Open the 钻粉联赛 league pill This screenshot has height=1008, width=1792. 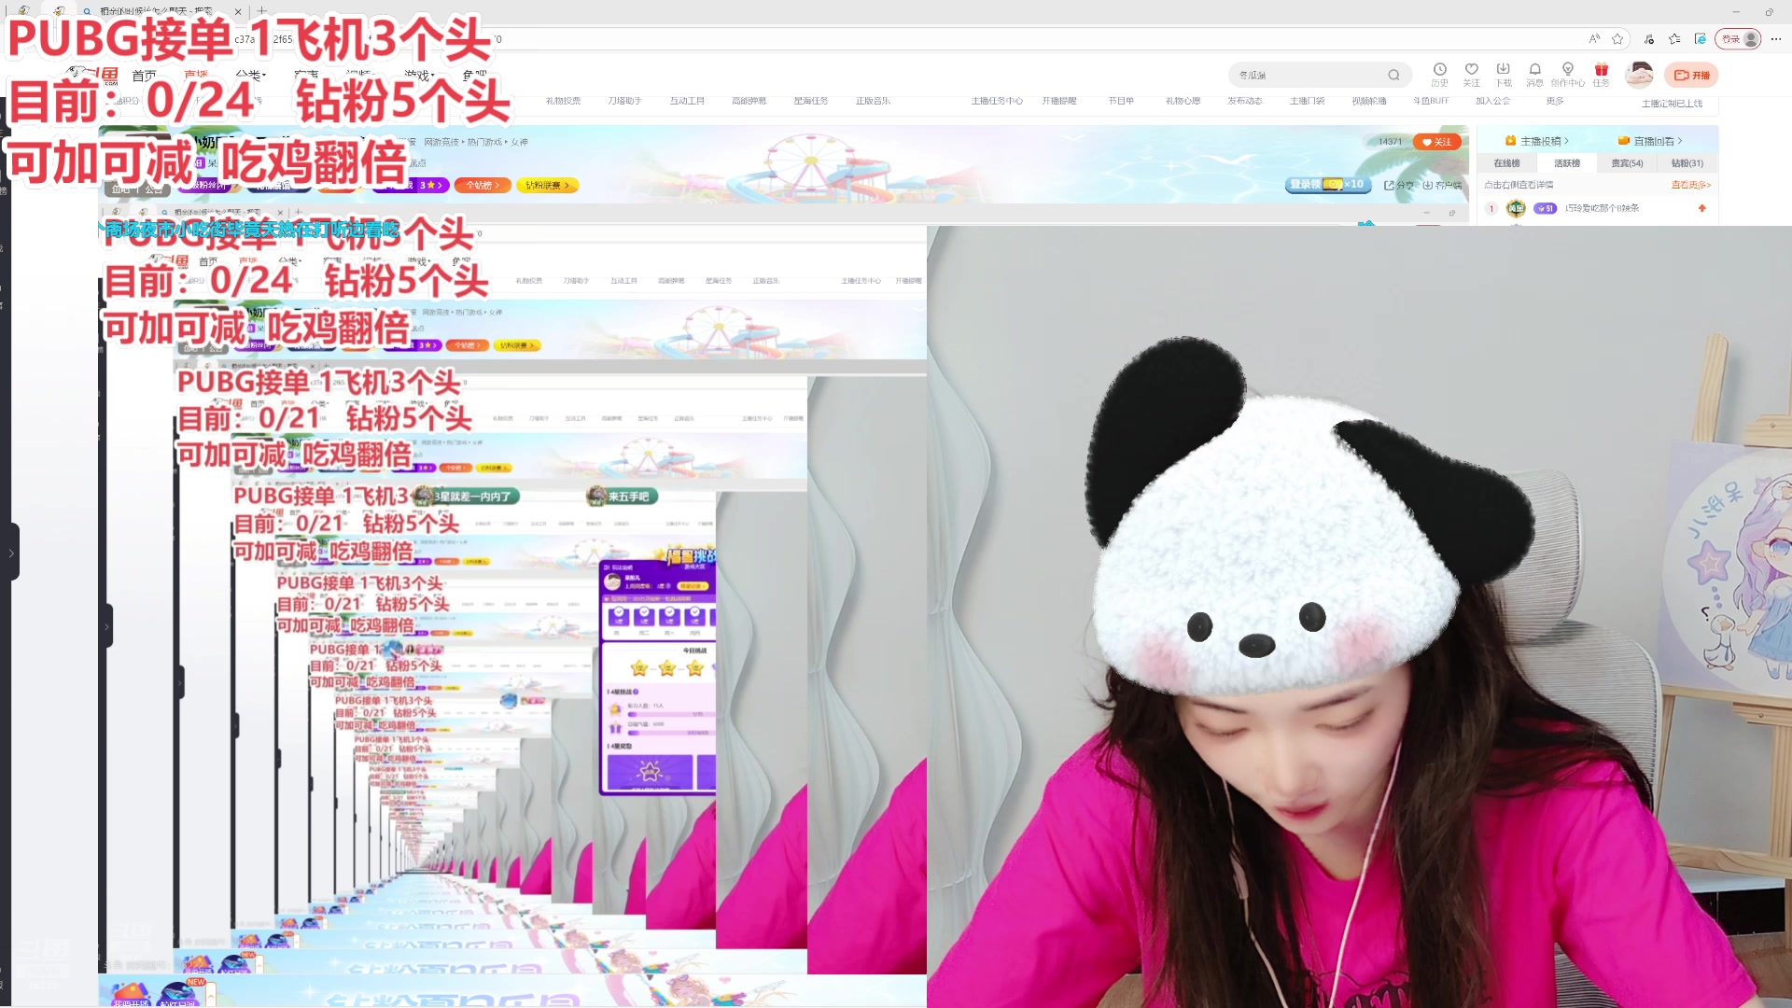tap(548, 185)
